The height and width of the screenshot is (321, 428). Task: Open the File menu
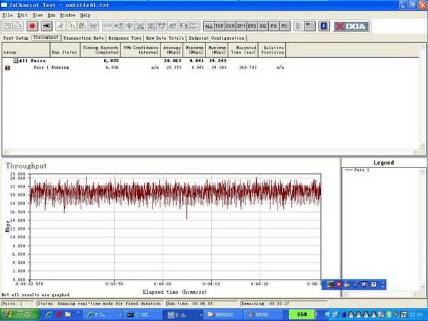coord(7,14)
